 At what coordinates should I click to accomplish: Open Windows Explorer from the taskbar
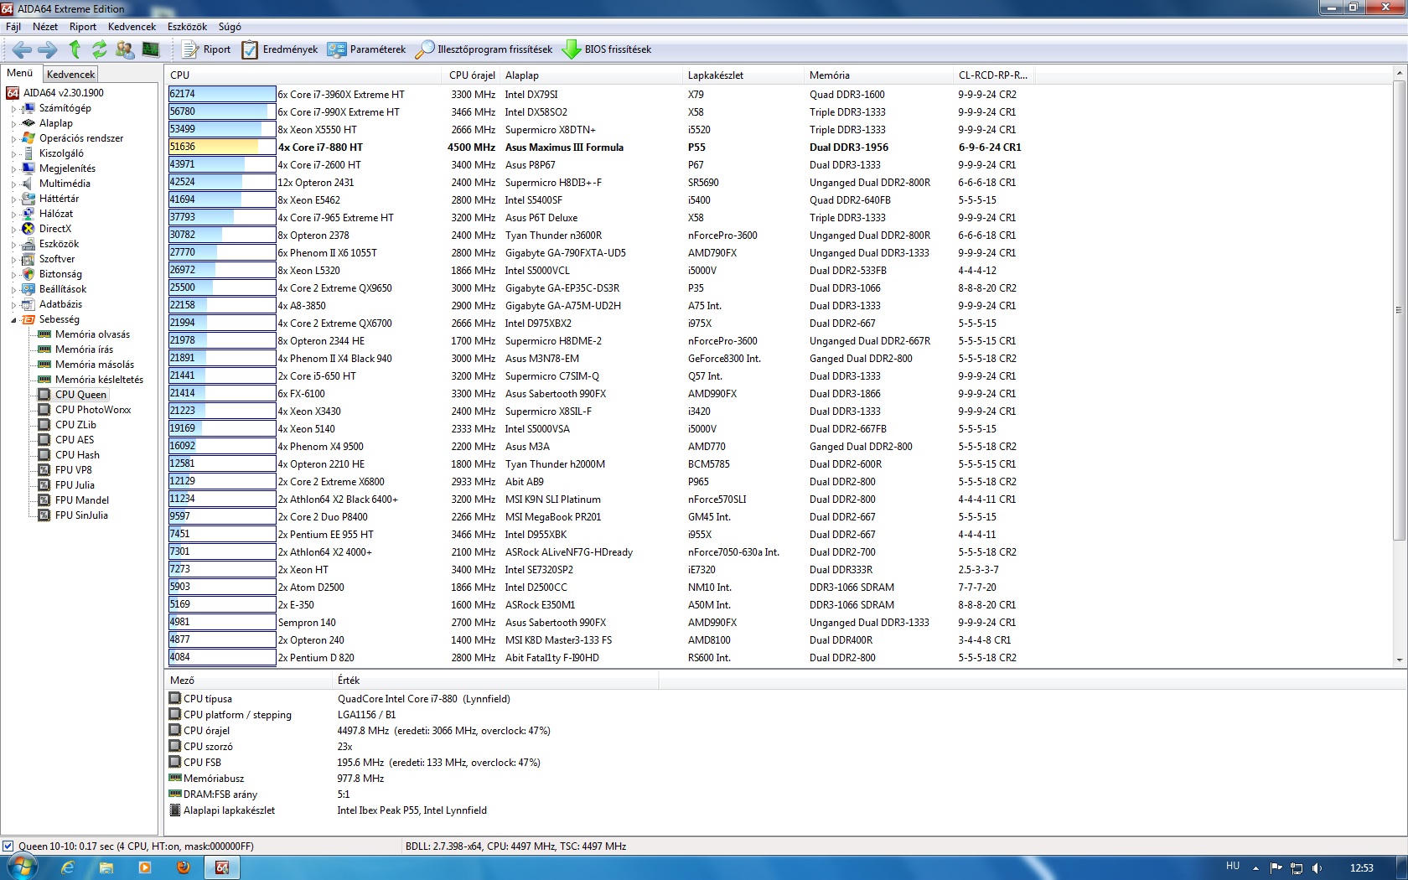tap(106, 867)
